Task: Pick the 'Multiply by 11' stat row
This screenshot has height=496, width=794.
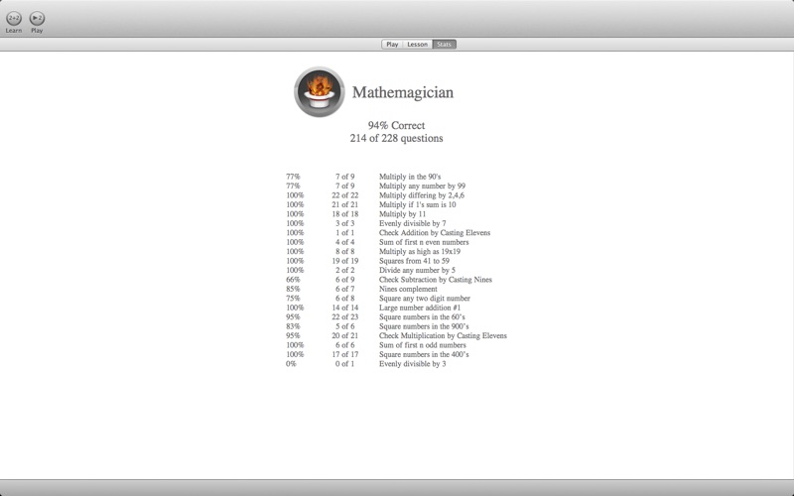Action: tap(402, 214)
